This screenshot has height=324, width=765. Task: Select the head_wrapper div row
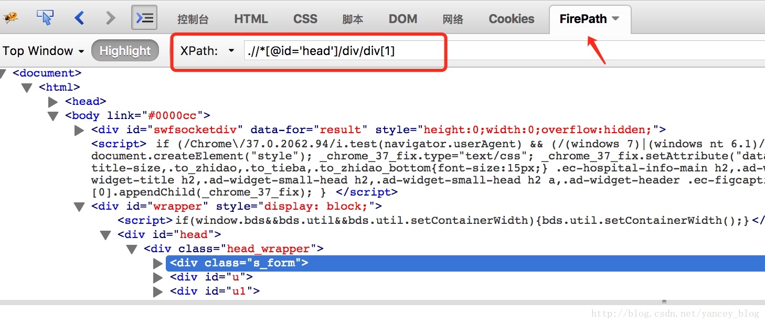pos(233,249)
